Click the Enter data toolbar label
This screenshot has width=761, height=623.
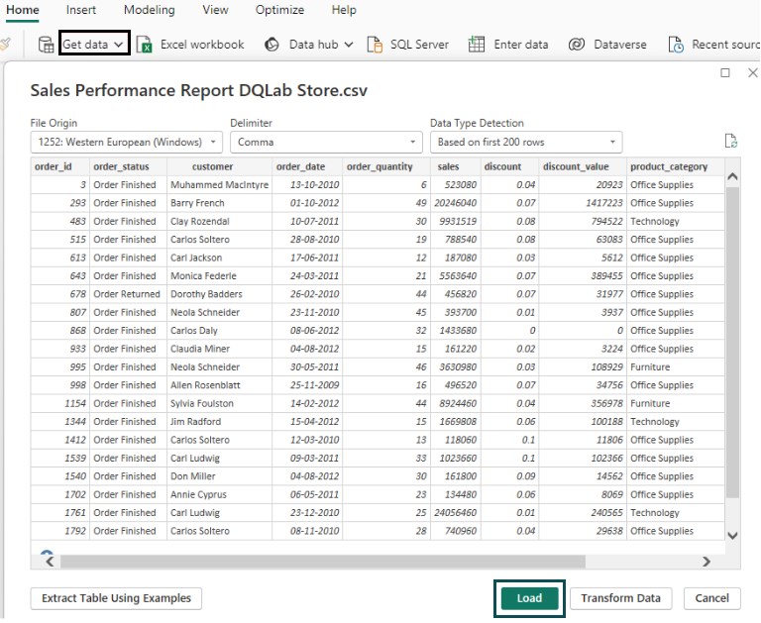(521, 45)
